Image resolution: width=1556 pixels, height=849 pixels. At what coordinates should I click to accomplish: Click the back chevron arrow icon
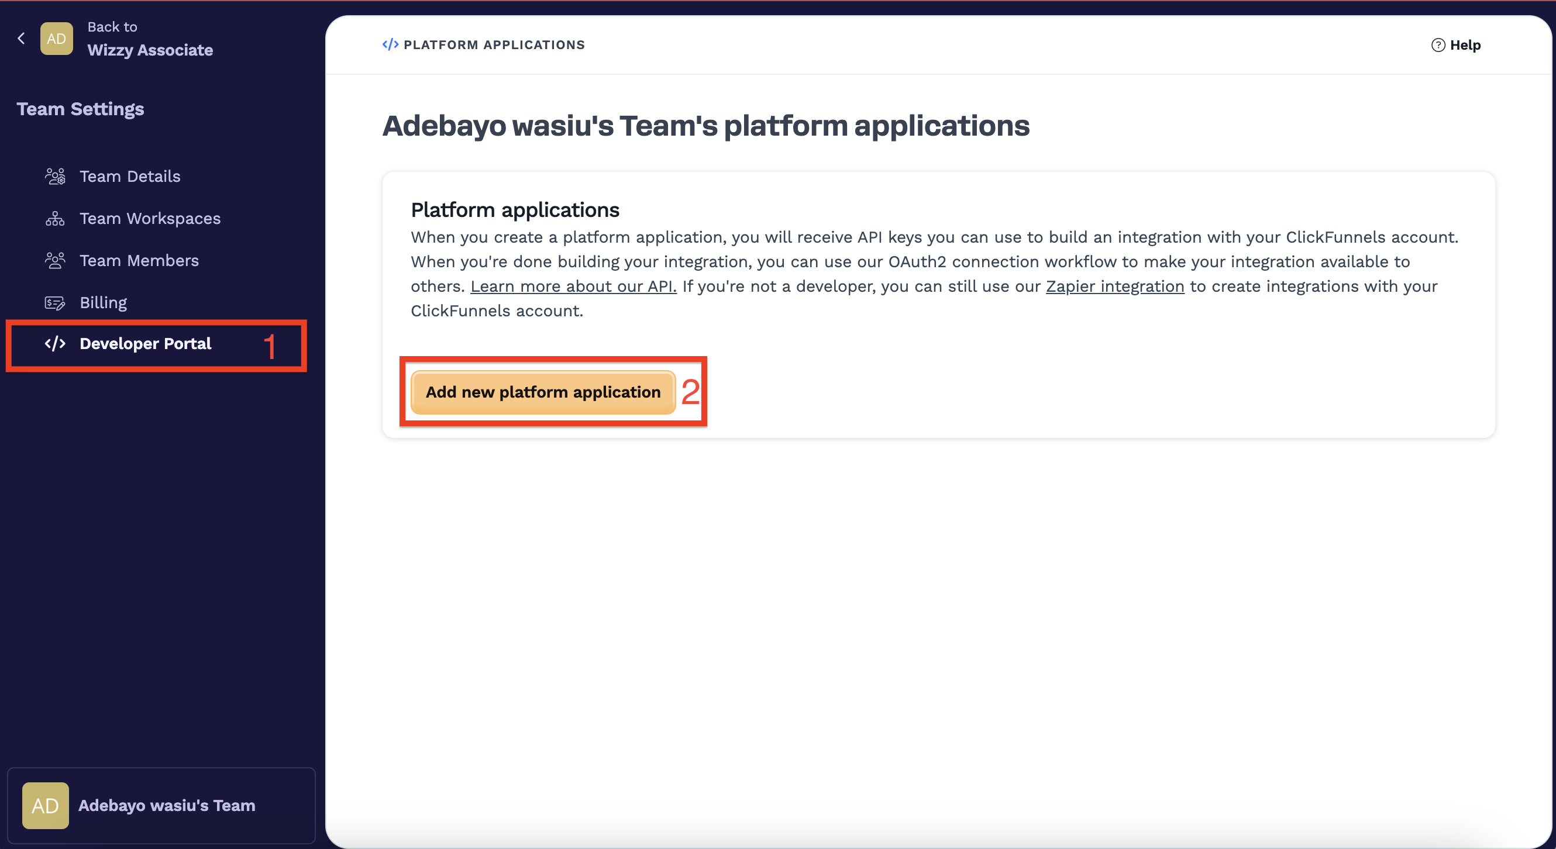point(21,39)
